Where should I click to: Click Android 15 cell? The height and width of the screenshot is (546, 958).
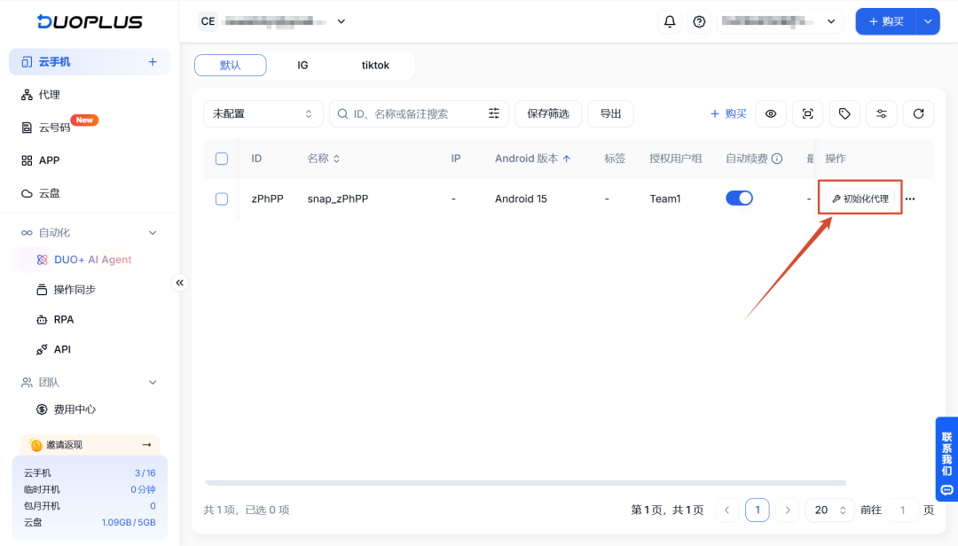coord(521,199)
